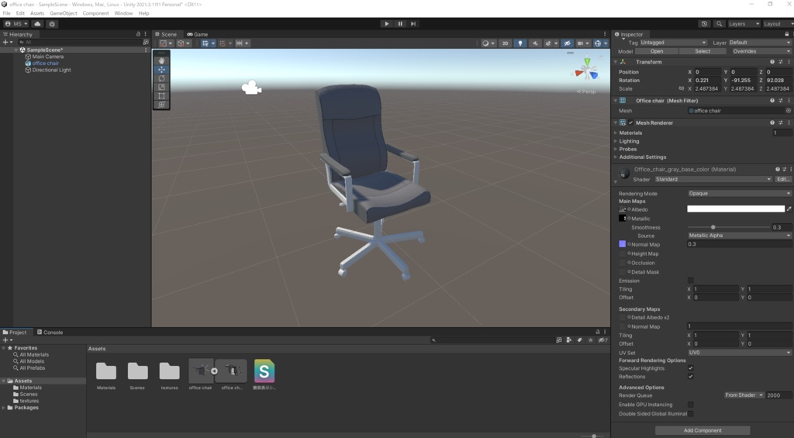Open the Tag Untagged dropdown

coord(673,43)
